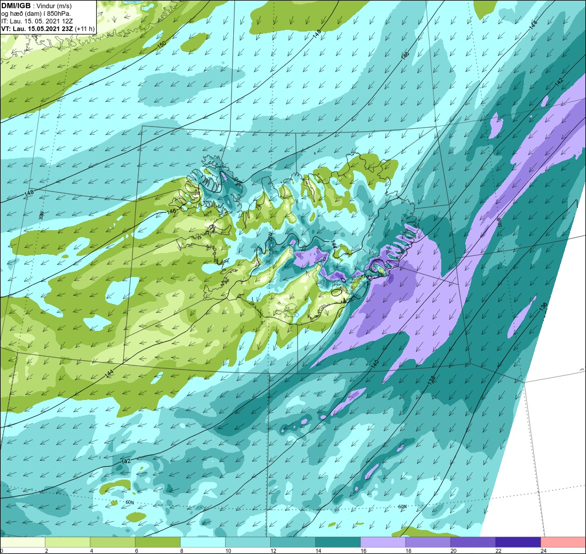Click the '138' height contour label
The image size is (586, 554).
coord(431,380)
